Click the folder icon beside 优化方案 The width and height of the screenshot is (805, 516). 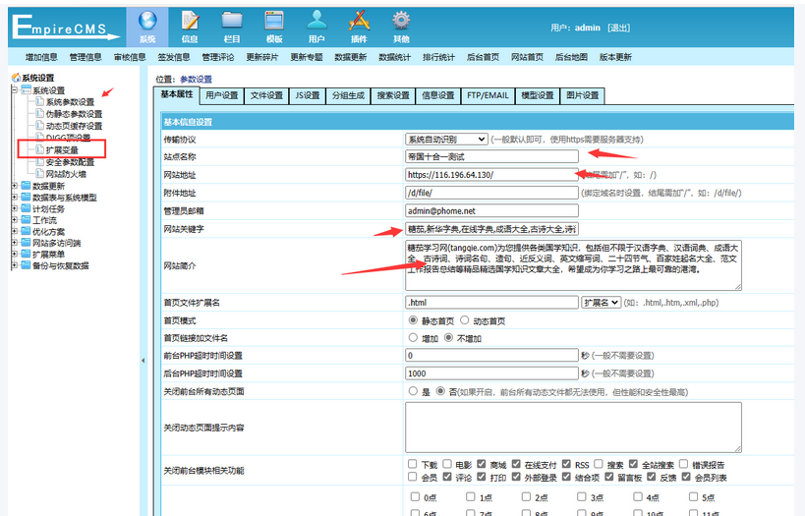[26, 231]
